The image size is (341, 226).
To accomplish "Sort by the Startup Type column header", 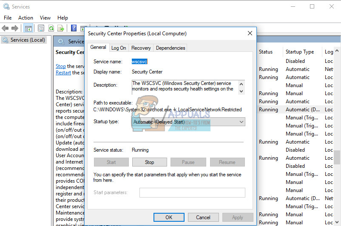I will tap(300, 52).
